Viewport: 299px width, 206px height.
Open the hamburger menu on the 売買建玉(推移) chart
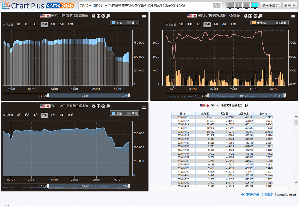144,107
